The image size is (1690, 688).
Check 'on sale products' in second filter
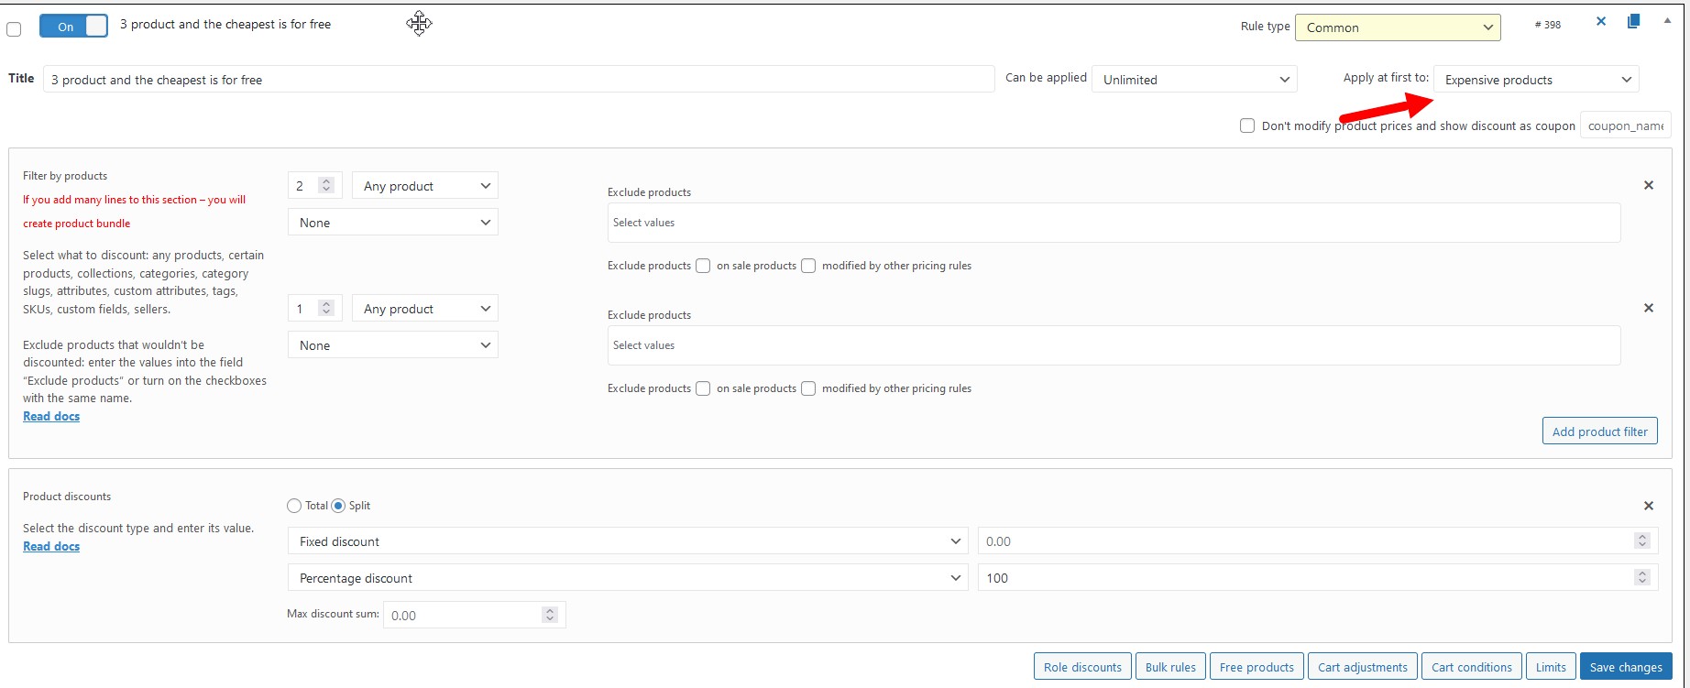point(703,388)
